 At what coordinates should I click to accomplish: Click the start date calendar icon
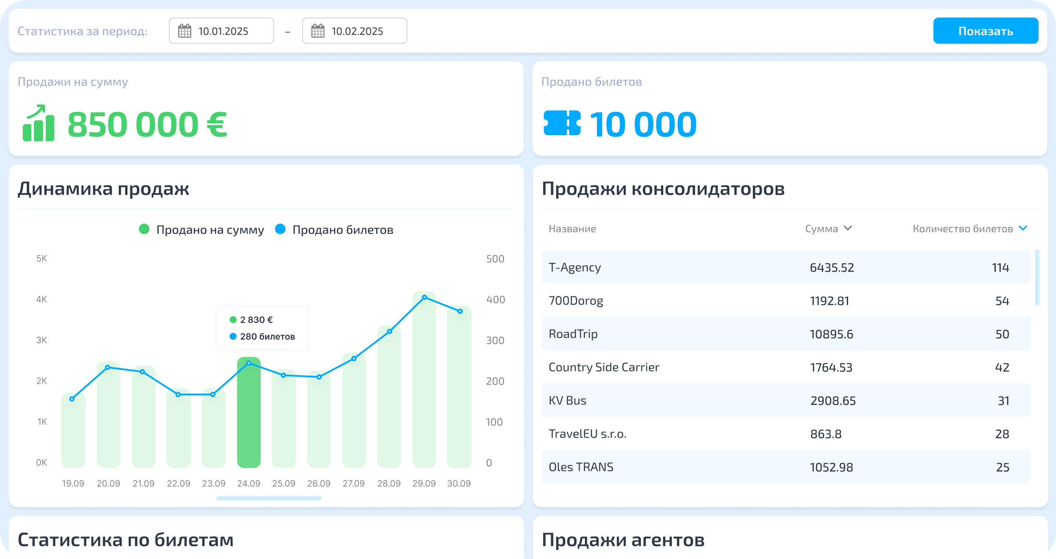(x=184, y=31)
